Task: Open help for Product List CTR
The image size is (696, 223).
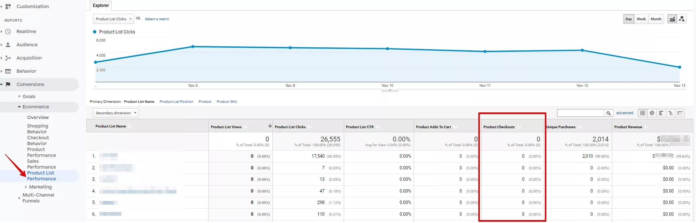Action: point(378,127)
